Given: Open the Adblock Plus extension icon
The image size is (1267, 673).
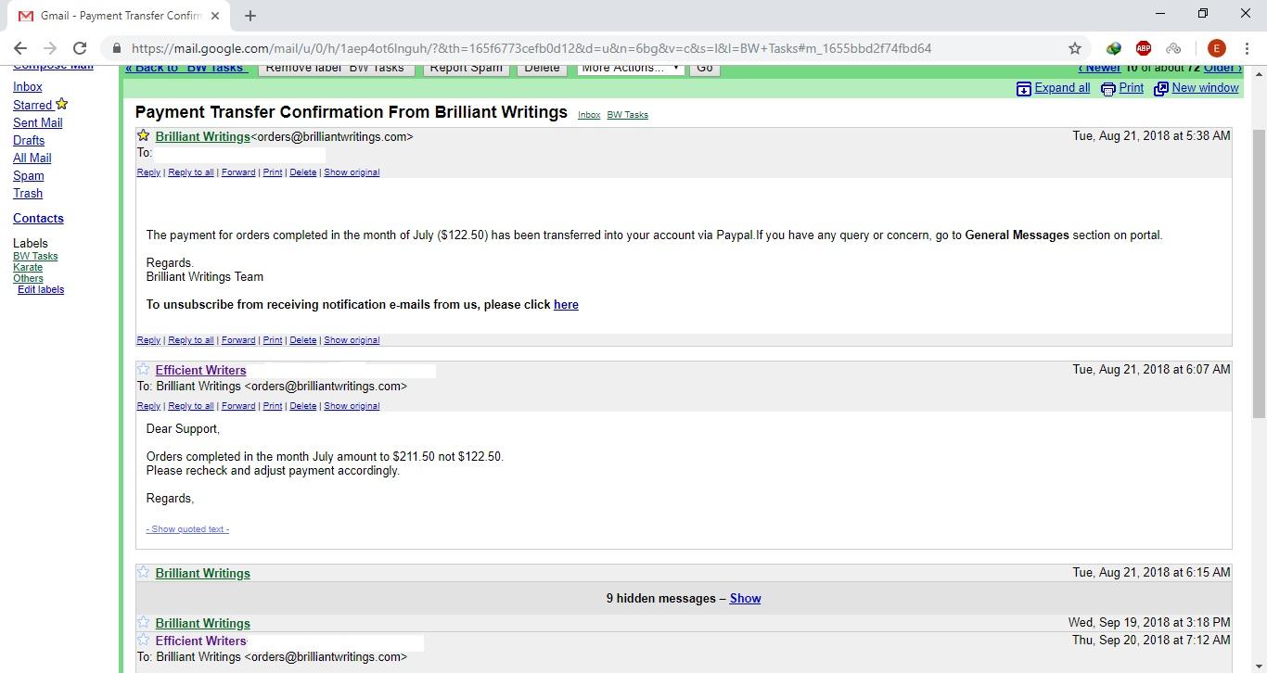Looking at the screenshot, I should [x=1144, y=48].
